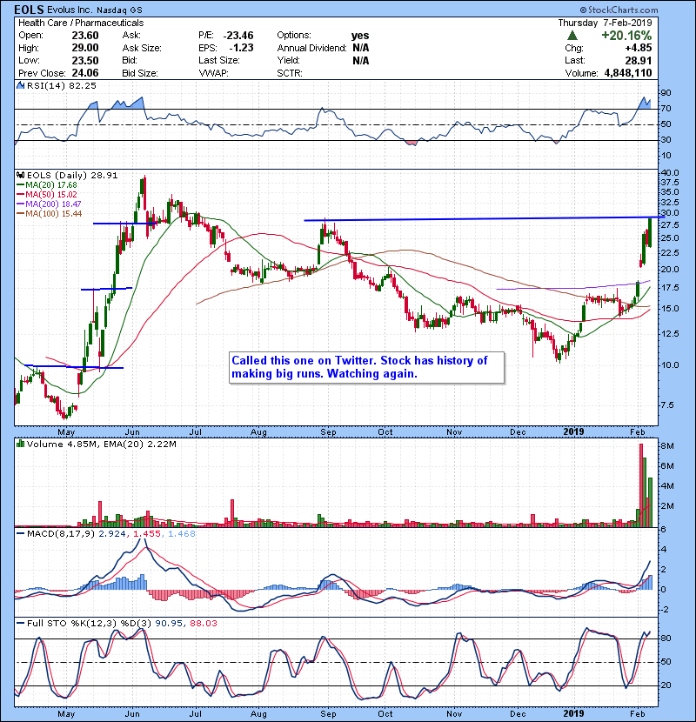Click the 8M volume scale label
Screen dimensions: 696x722
[667, 446]
